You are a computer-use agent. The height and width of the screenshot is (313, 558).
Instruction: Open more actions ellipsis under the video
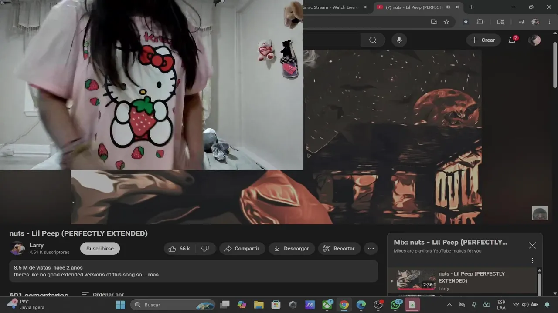point(371,249)
